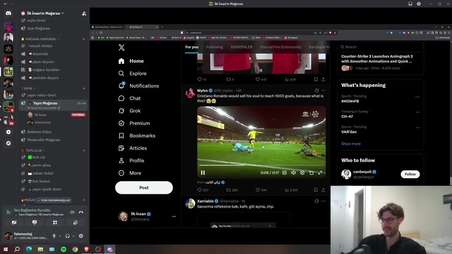The image size is (452, 254).
Task: Click invite members icon beside server name
Action: 84,13
